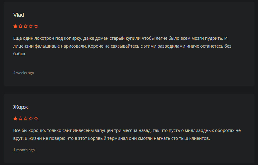This screenshot has width=258, height=165.
Task: Click the word "Инвесейм" in Жорж's review
Action: 83,131
